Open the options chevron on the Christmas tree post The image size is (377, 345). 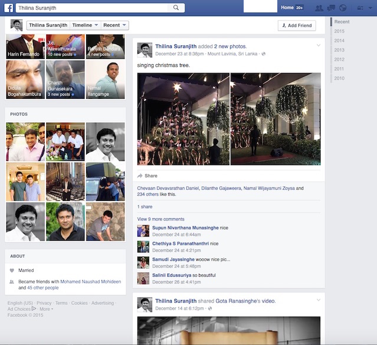[319, 45]
